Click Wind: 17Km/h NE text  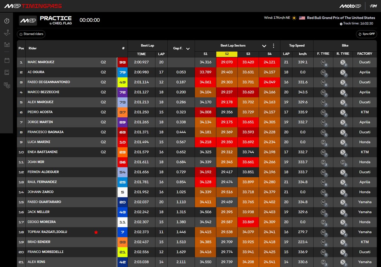[277, 18]
